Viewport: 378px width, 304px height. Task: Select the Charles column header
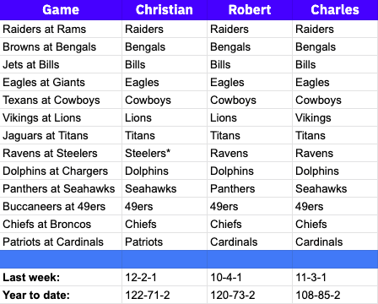(335, 10)
